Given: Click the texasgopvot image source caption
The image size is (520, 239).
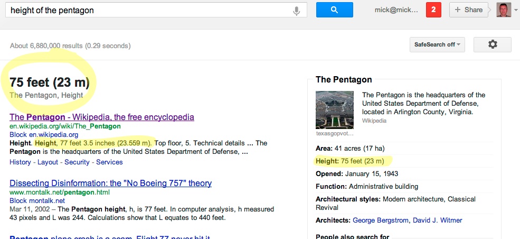Looking at the screenshot, I should 335,134.
